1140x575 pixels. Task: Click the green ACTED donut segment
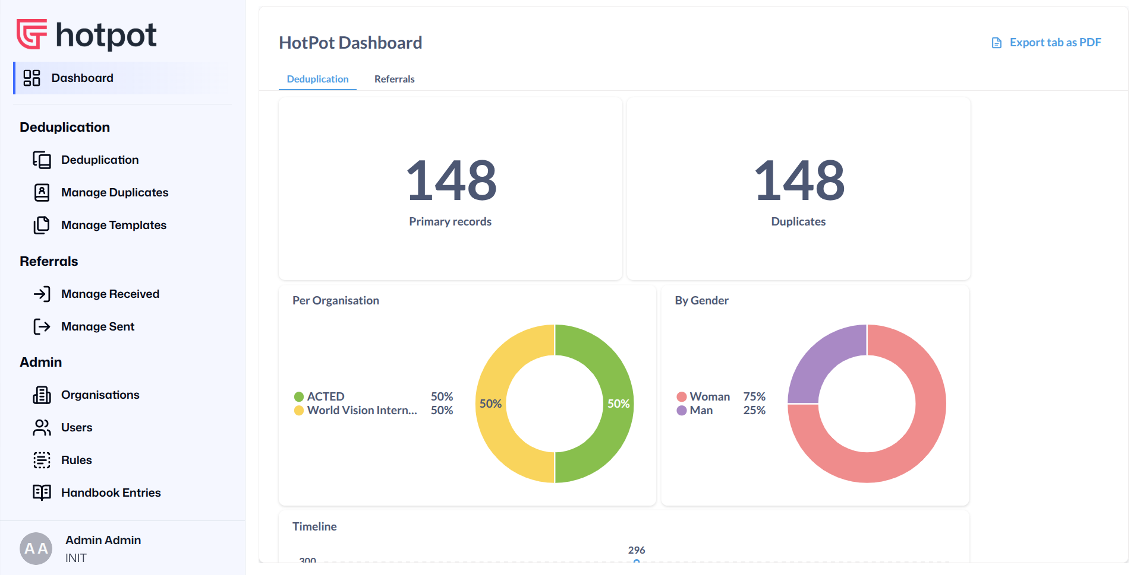tap(617, 404)
